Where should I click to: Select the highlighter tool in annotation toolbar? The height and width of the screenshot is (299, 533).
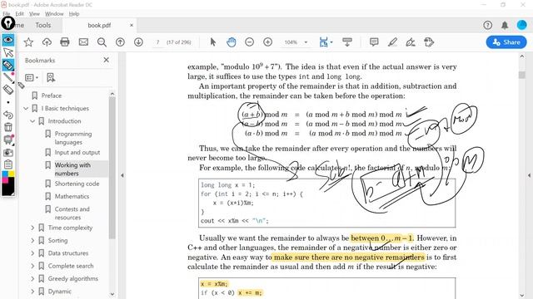[8, 65]
